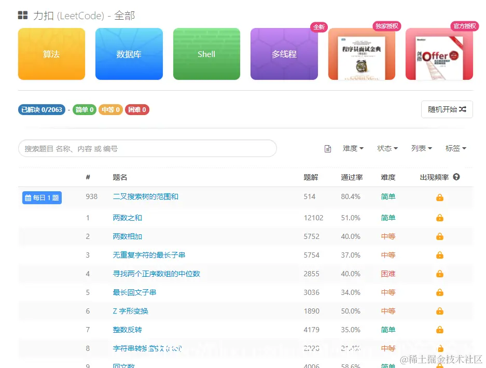Open the 数据库 category card

point(129,54)
